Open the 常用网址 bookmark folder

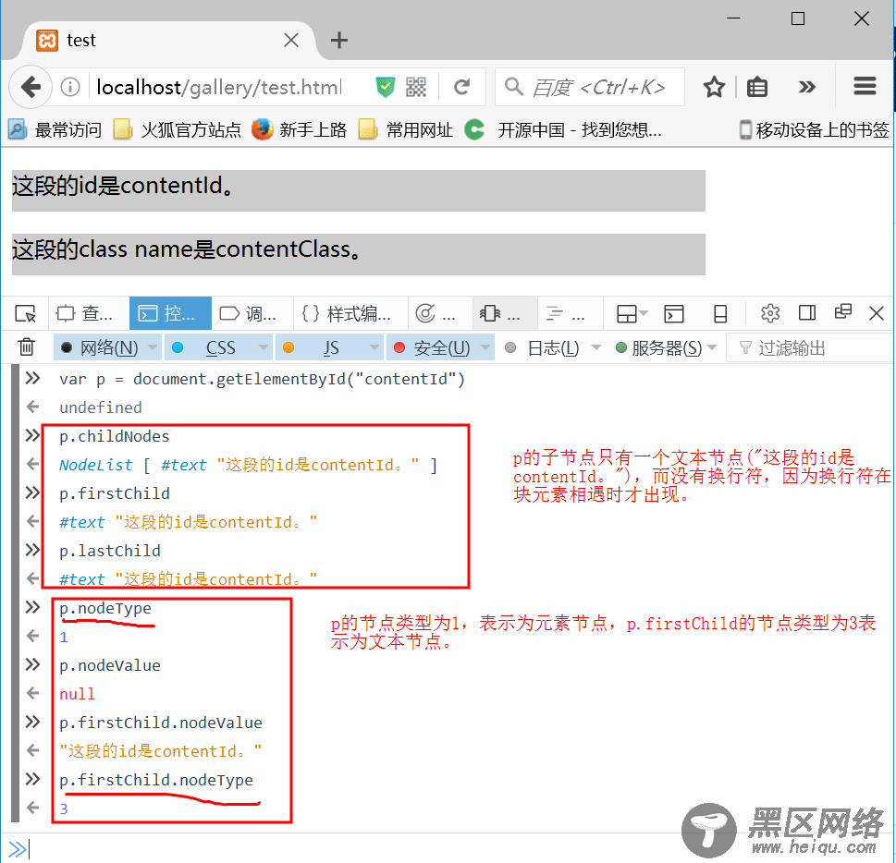click(405, 130)
